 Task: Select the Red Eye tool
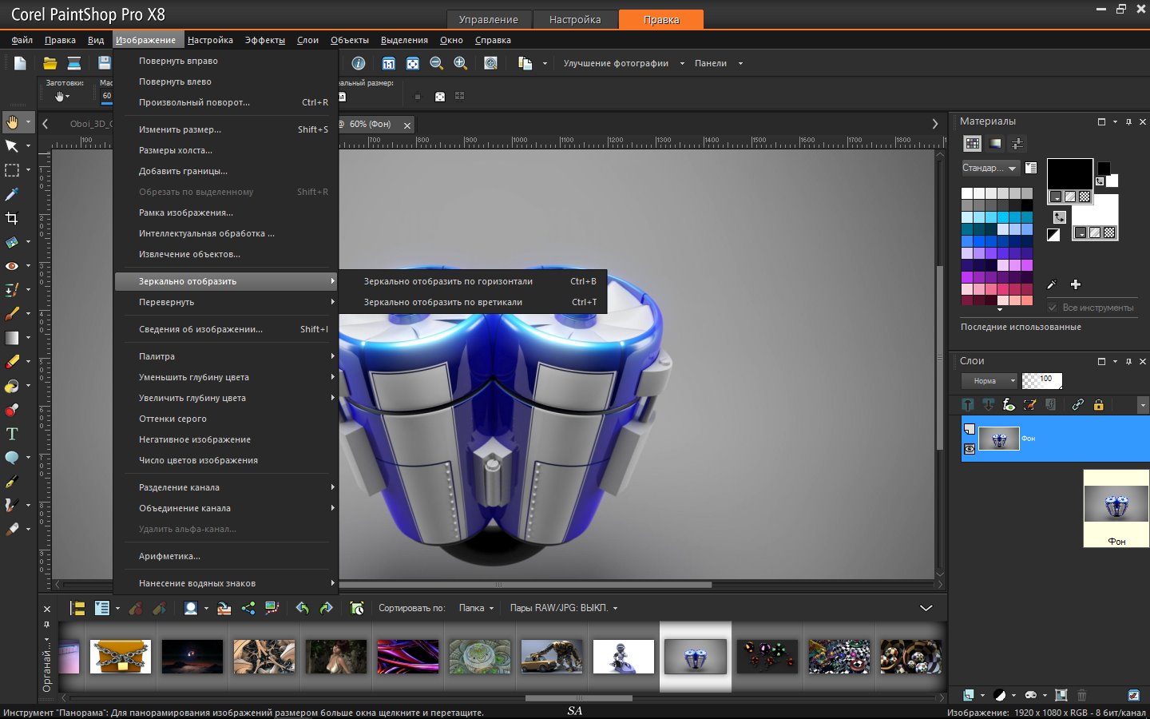pyautogui.click(x=12, y=266)
